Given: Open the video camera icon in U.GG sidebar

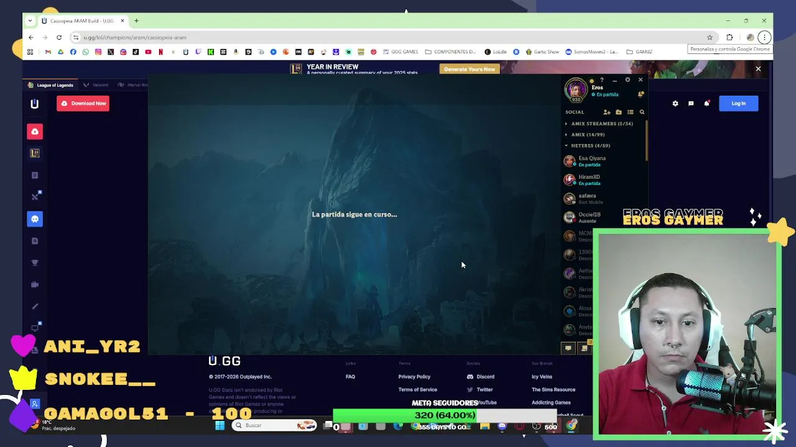Looking at the screenshot, I should [x=35, y=284].
